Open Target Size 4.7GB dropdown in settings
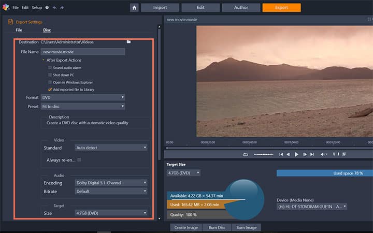Viewport: 373px width, 233px height. (111, 213)
